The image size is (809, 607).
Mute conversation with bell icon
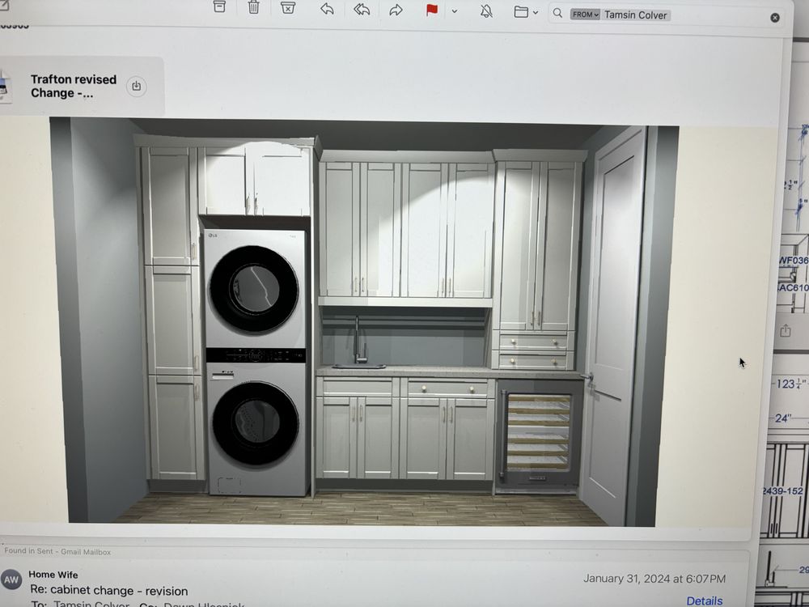(x=486, y=11)
